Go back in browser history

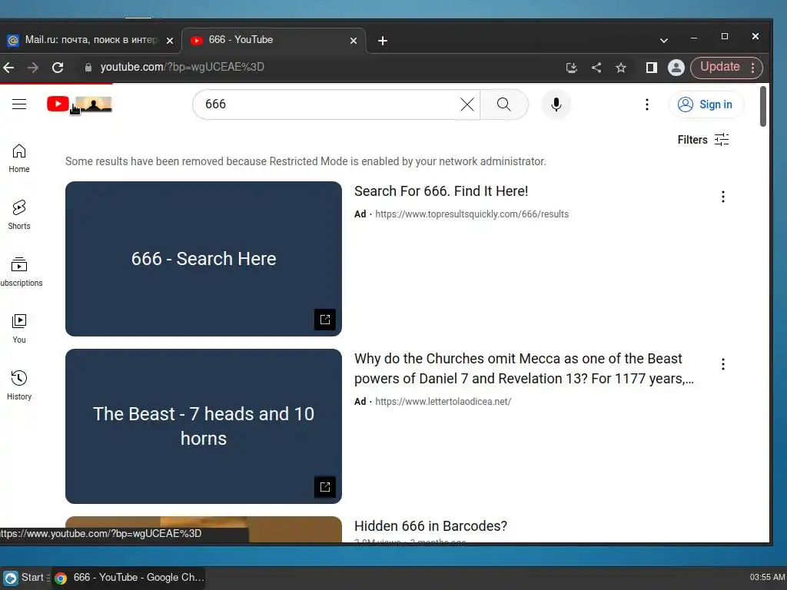coord(8,68)
